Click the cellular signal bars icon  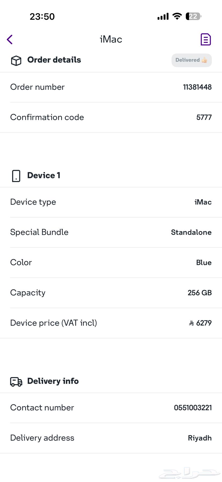[162, 16]
